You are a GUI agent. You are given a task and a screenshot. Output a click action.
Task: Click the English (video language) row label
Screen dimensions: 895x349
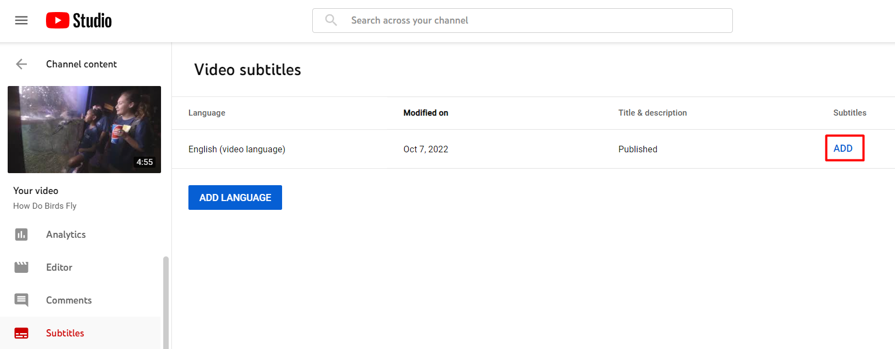coord(237,149)
